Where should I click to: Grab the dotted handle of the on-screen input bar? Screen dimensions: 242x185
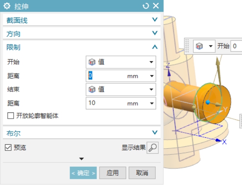coord(187,46)
